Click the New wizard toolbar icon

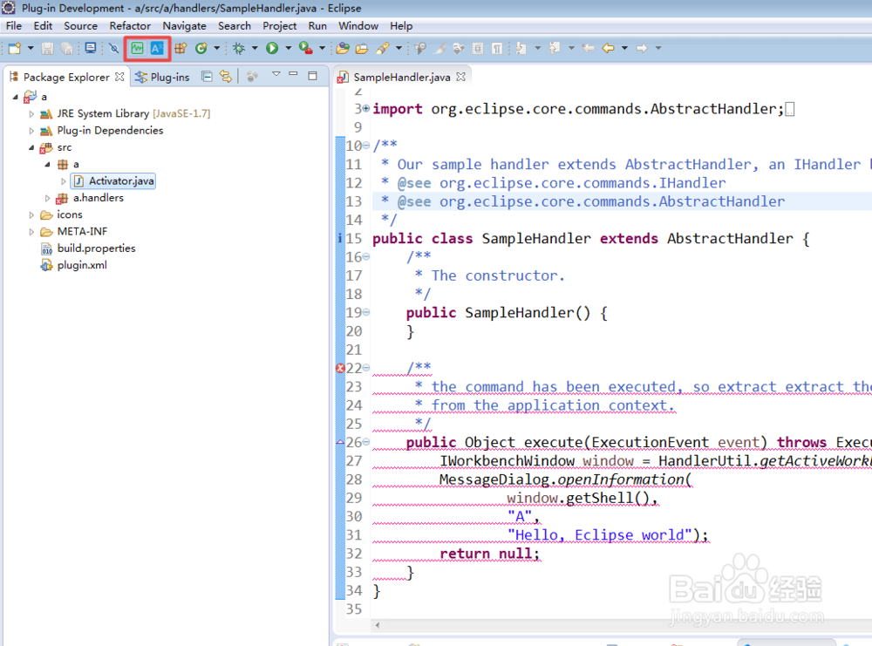tap(15, 48)
